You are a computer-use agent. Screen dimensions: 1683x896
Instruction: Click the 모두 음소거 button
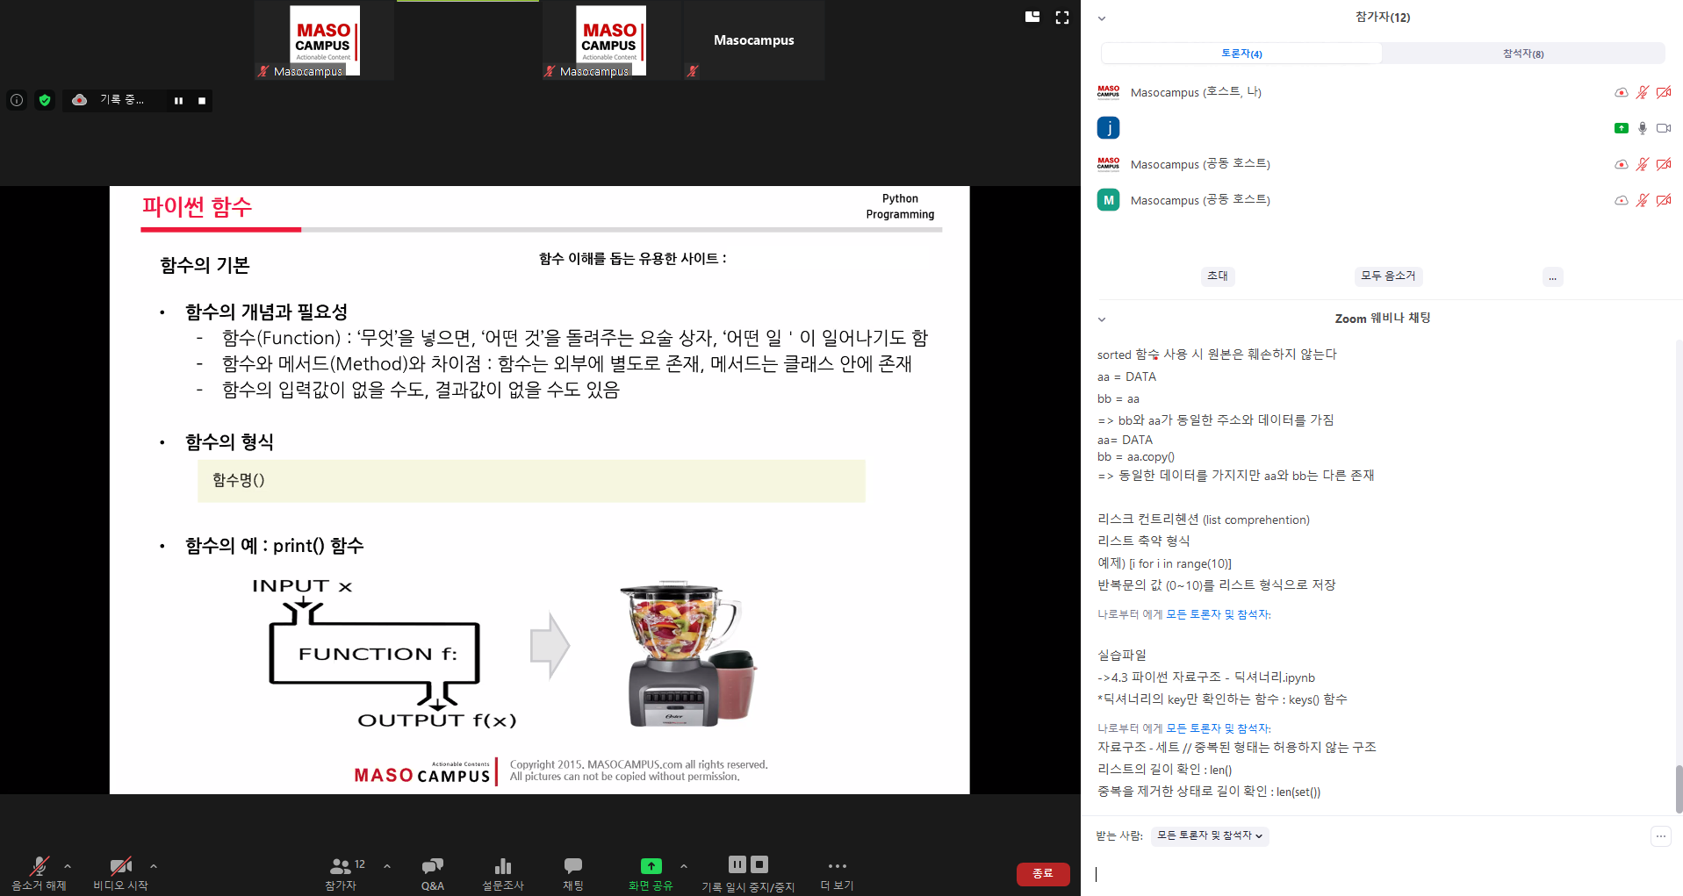pos(1387,276)
